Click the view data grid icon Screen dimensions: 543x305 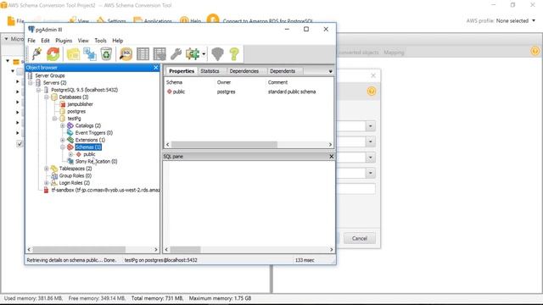coord(143,54)
